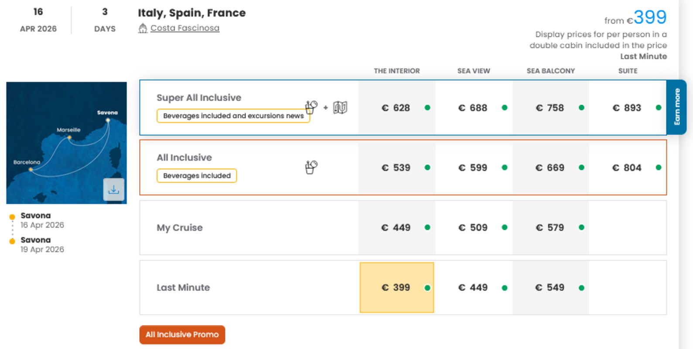The image size is (693, 349).
Task: Select All Inclusive sea view €599
Action: [473, 168]
